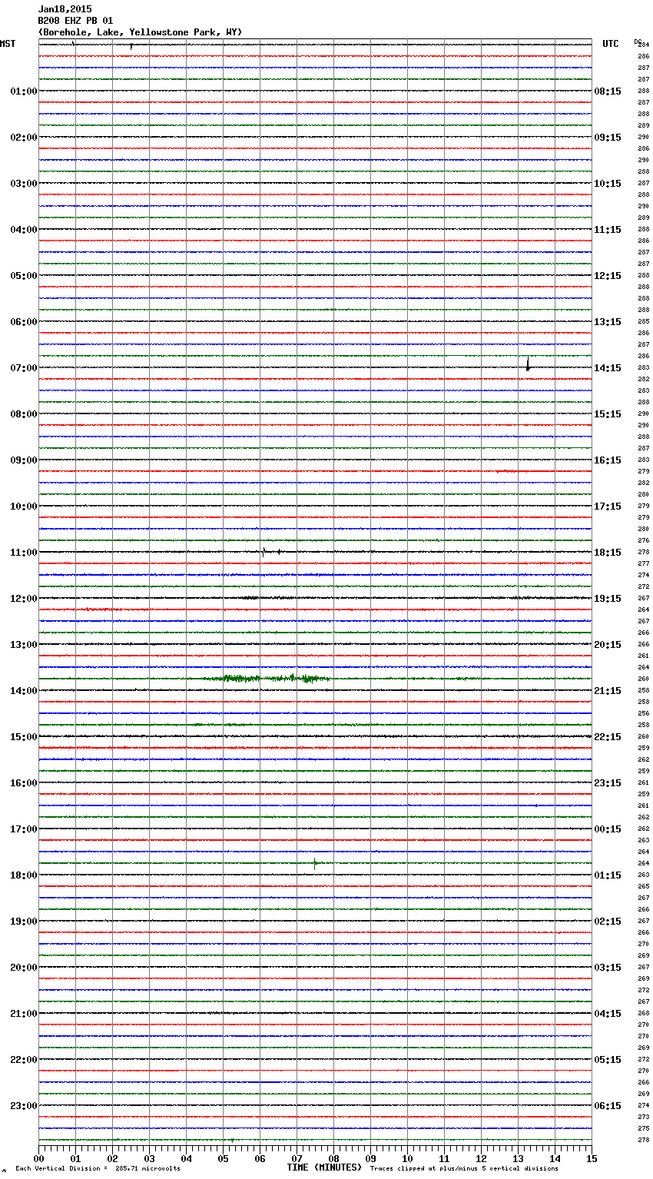Click the "22:00" MST hour label
The height and width of the screenshot is (1179, 653).
point(24,1060)
